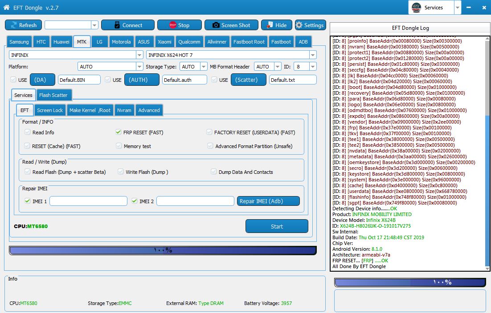Click the Start button
491x313 pixels.
(277, 226)
